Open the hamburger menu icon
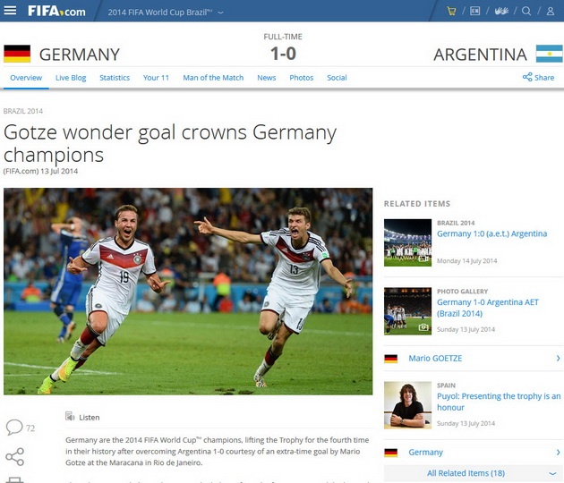This screenshot has width=564, height=483. [x=10, y=11]
